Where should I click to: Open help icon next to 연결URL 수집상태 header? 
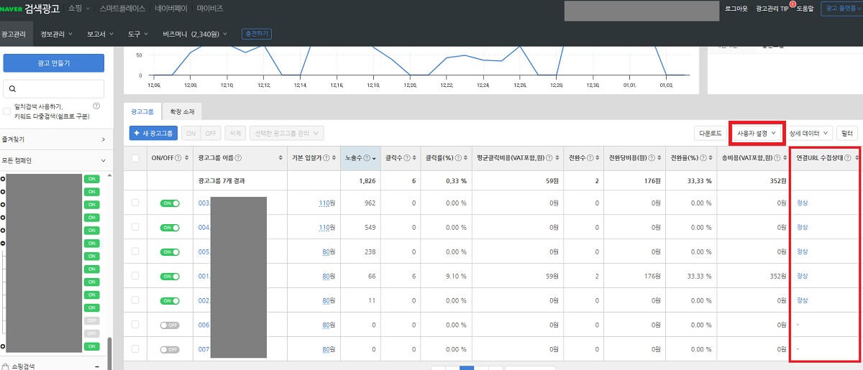pyautogui.click(x=849, y=158)
